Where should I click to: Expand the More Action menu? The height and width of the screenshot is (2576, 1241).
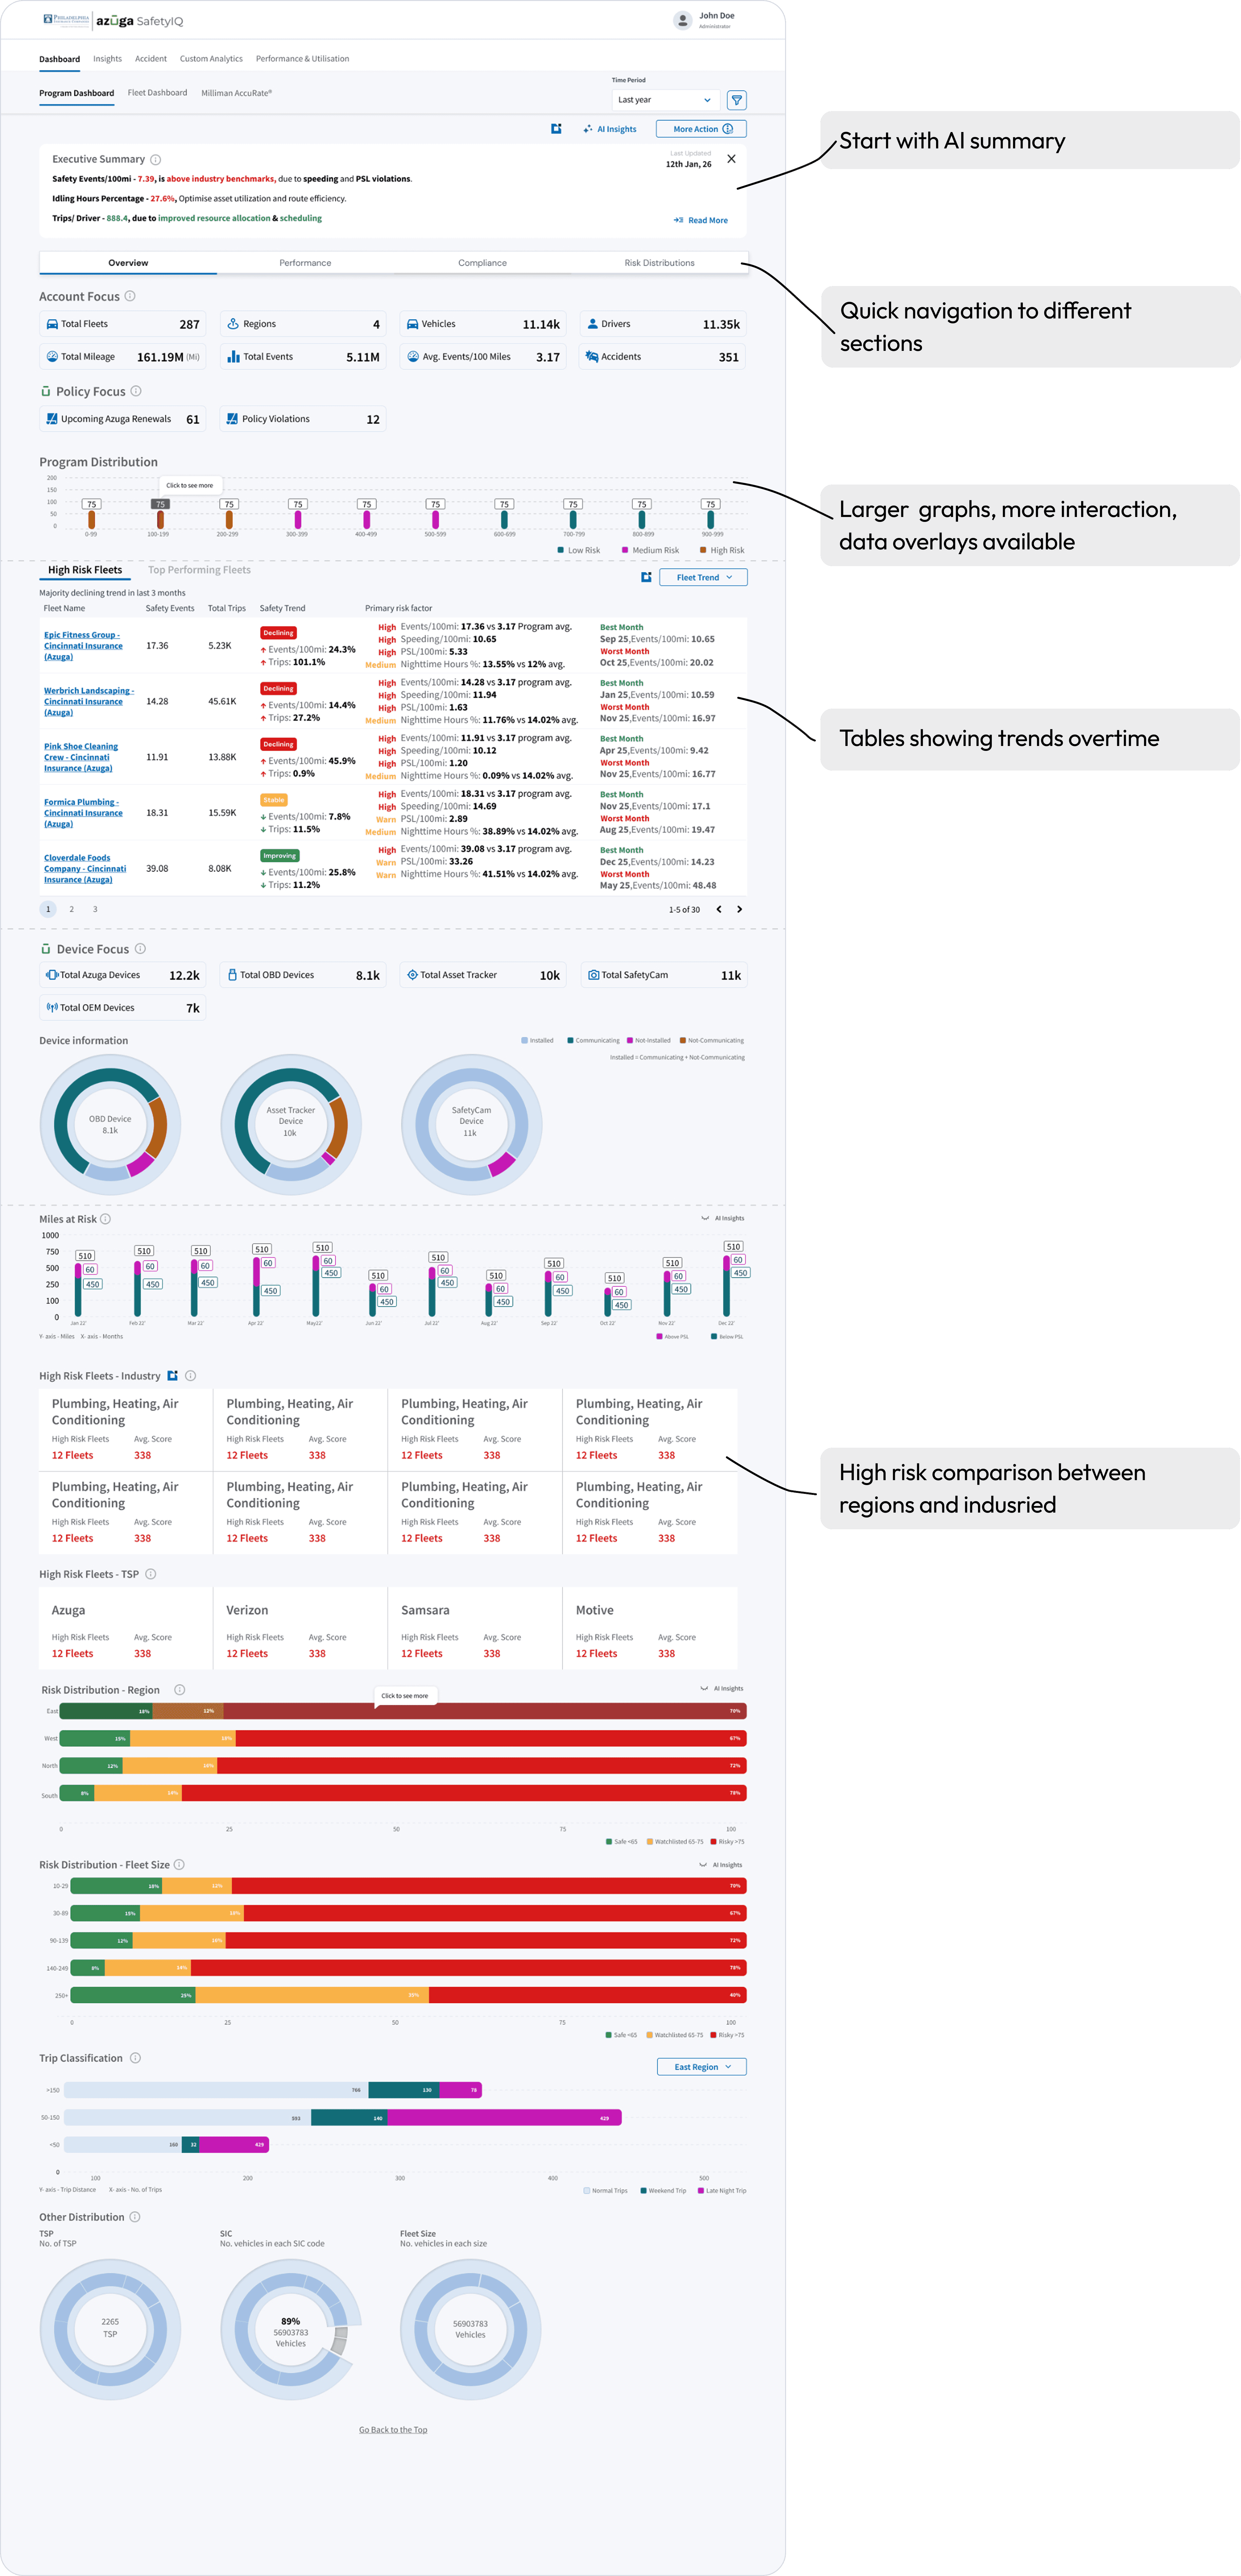[x=701, y=129]
